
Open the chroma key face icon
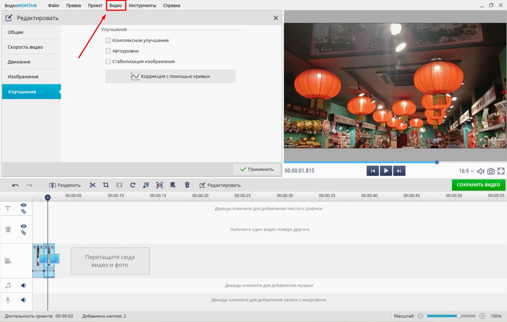pos(160,185)
